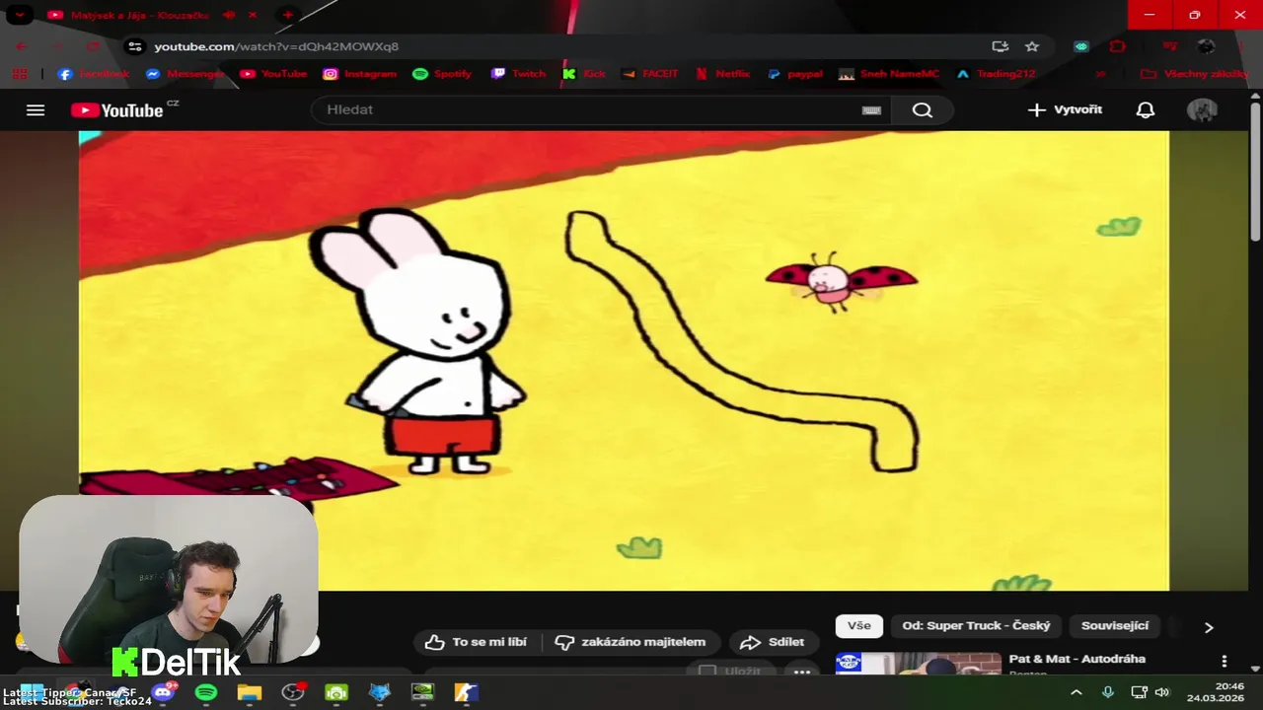
Task: Open the YouTube account avatar menu
Action: [1202, 110]
